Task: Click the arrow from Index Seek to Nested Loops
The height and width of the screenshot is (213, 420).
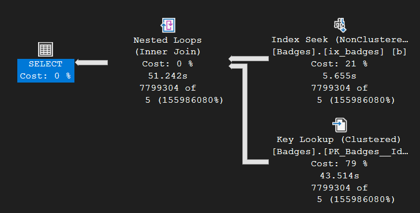Action: pos(249,59)
